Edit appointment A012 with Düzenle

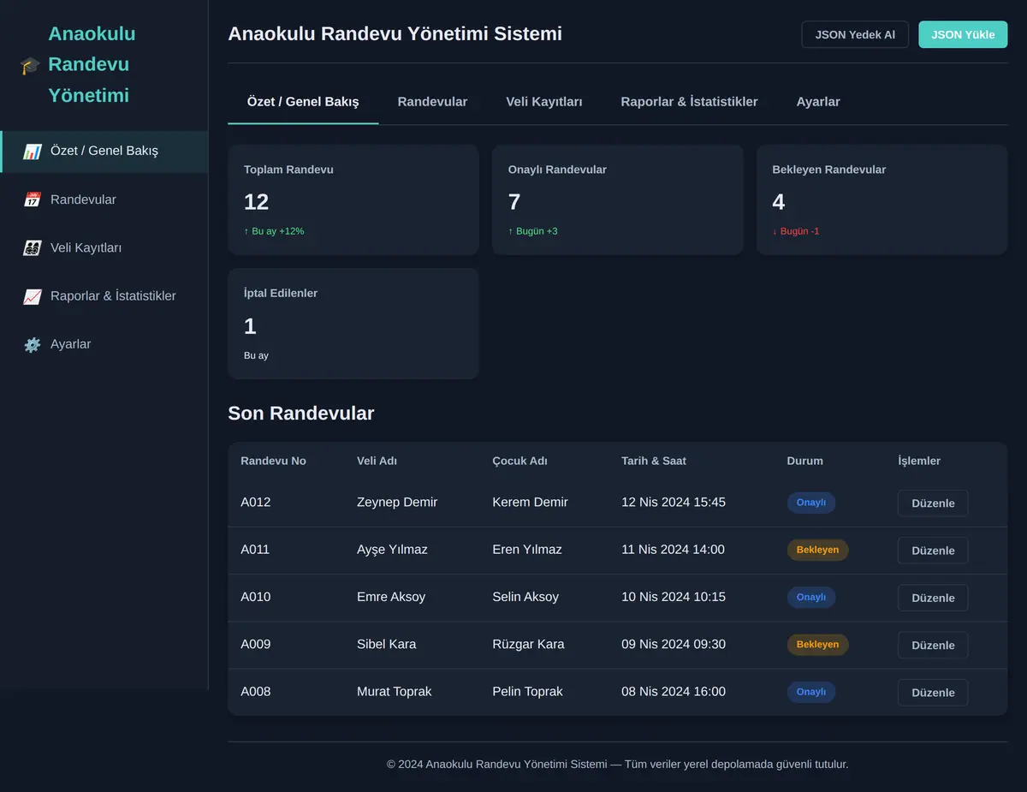point(933,503)
